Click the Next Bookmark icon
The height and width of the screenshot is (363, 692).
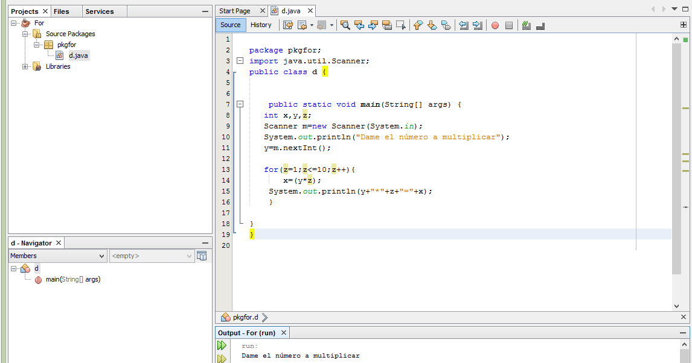(432, 25)
